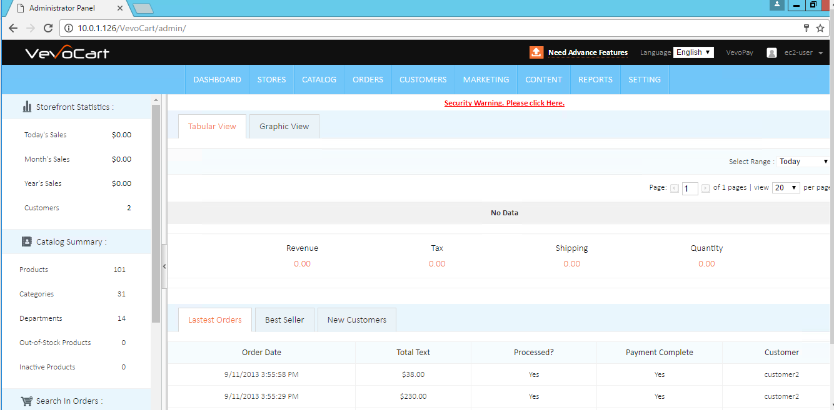Viewport: 834px width, 410px height.
Task: Open the Select Range dropdown showing Today
Action: click(803, 162)
